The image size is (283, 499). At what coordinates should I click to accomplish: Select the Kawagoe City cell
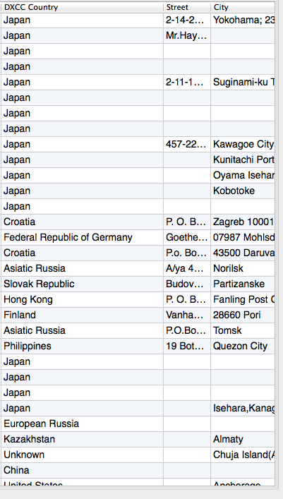pyautogui.click(x=243, y=144)
